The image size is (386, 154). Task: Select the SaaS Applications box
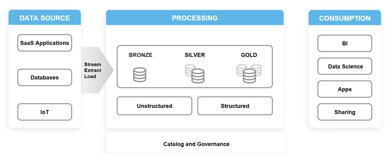coord(45,43)
